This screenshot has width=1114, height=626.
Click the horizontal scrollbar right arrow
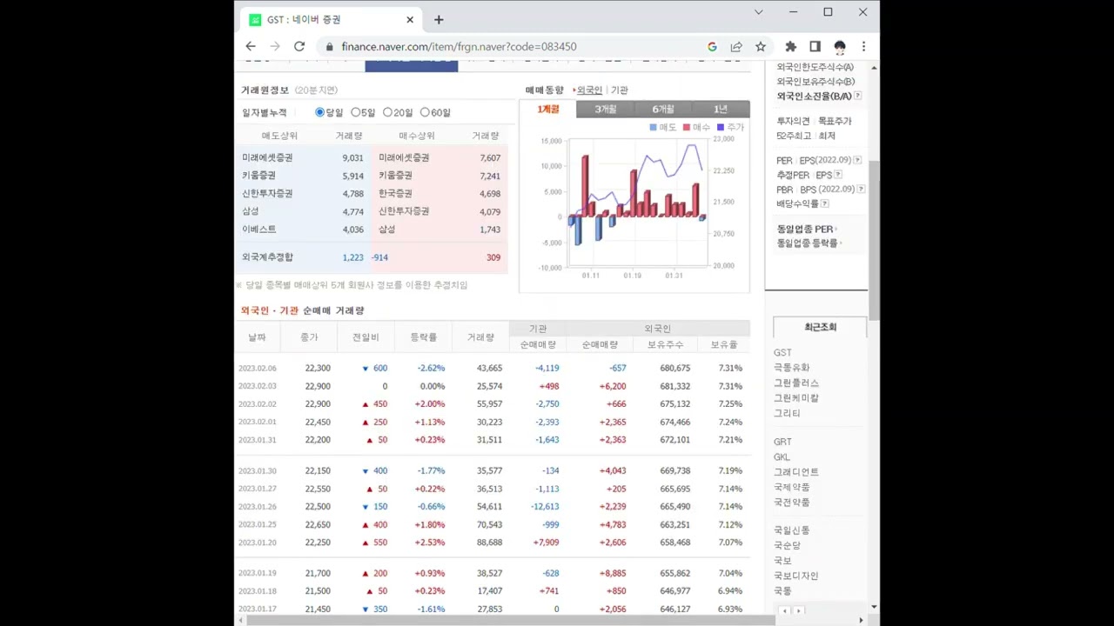[862, 620]
